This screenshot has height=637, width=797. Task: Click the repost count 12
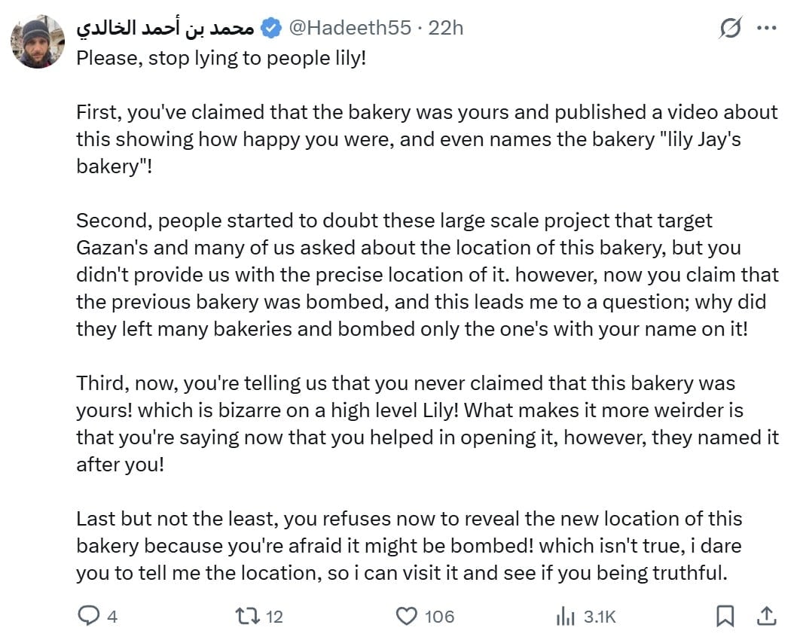click(x=274, y=617)
